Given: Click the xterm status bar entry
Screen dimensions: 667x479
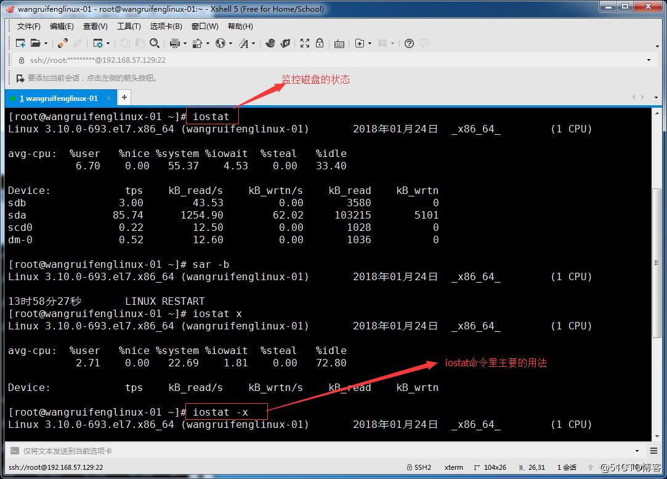Looking at the screenshot, I should [x=453, y=467].
